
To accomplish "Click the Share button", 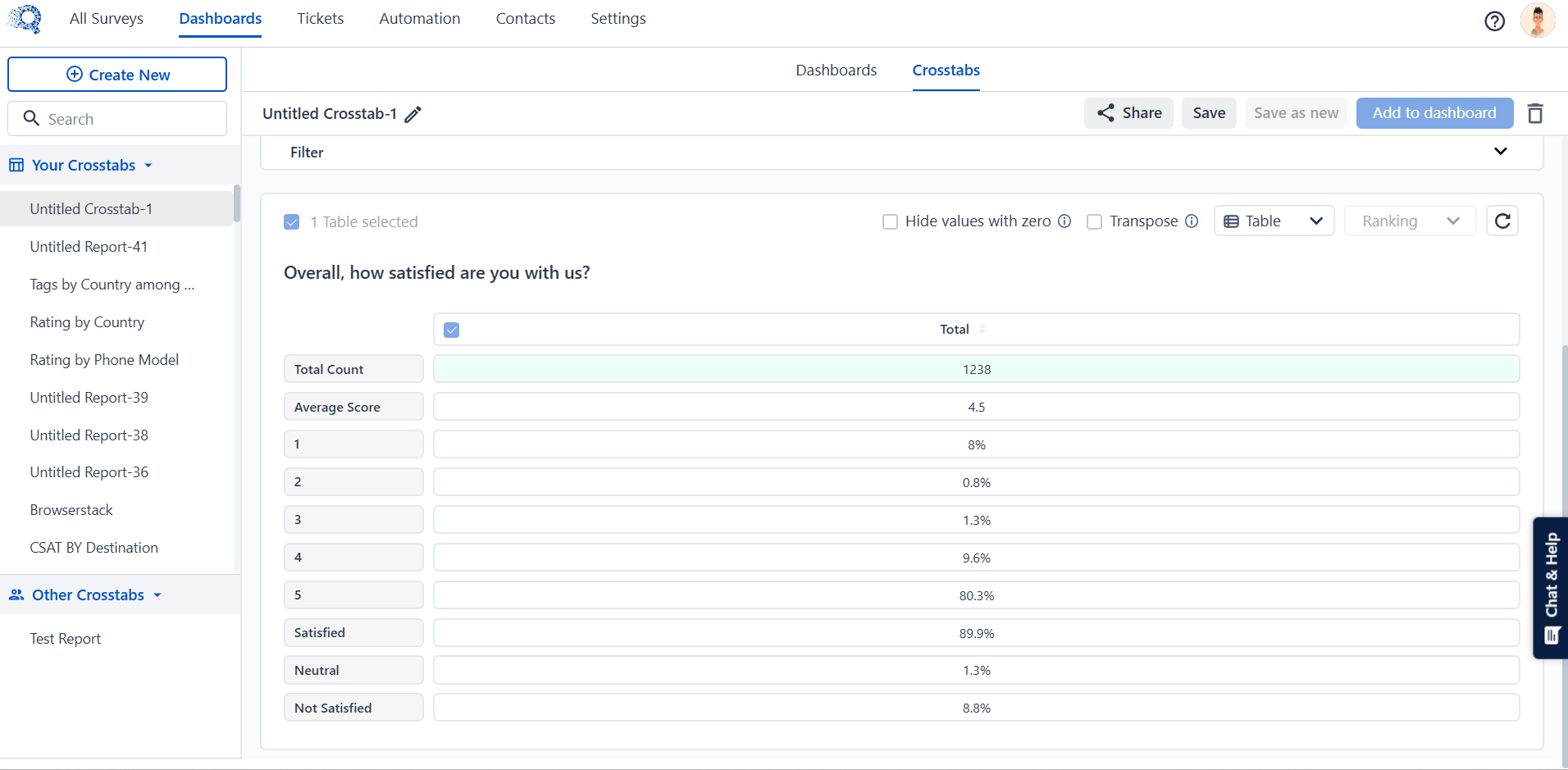I will click(1128, 113).
